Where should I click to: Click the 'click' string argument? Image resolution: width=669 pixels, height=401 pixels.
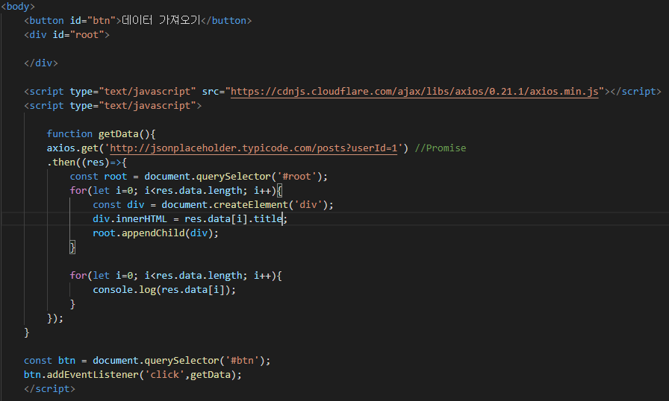164,375
